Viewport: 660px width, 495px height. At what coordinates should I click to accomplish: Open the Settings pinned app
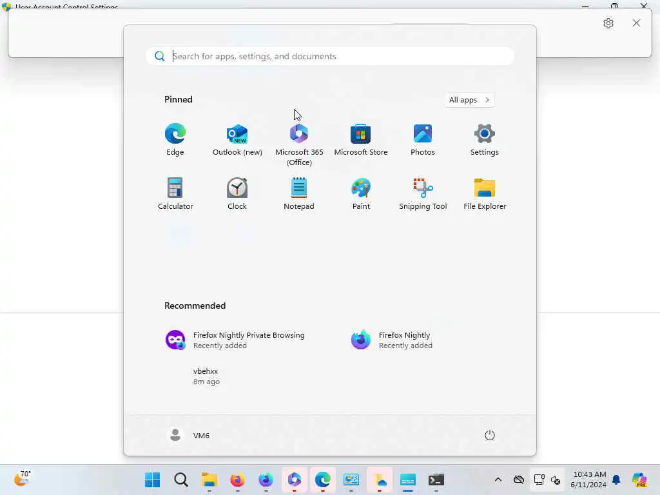[x=485, y=140]
